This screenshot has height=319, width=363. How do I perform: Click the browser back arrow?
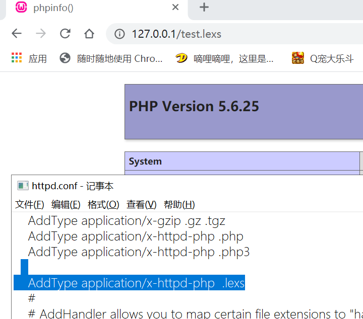[17, 34]
